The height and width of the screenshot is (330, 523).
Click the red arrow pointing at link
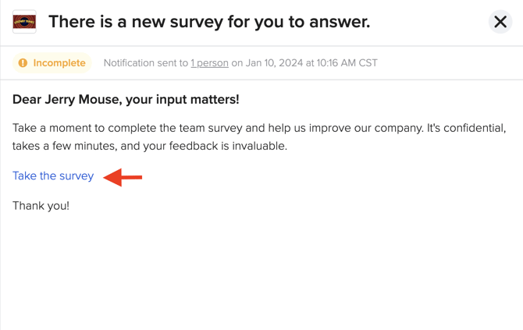tap(123, 177)
